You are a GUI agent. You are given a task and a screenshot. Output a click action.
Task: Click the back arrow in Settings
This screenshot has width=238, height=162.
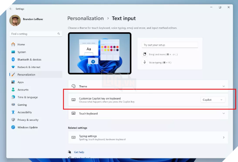point(11,9)
